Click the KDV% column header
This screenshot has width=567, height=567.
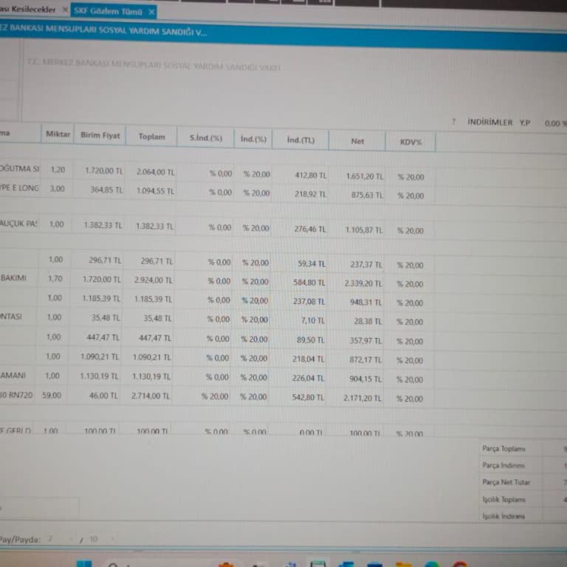tap(410, 142)
